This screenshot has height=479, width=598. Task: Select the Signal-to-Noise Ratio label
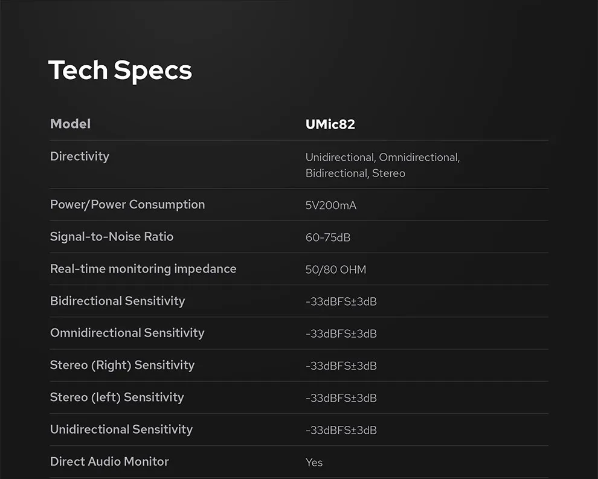pos(112,236)
